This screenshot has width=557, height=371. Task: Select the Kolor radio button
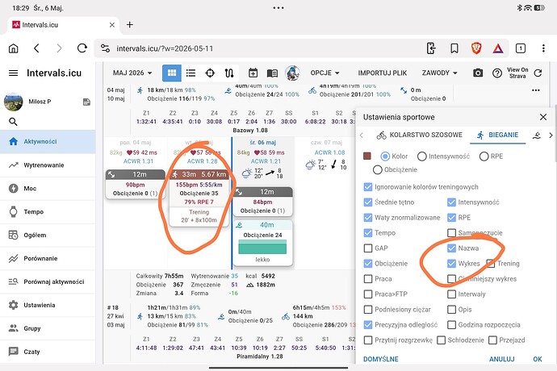tap(385, 156)
